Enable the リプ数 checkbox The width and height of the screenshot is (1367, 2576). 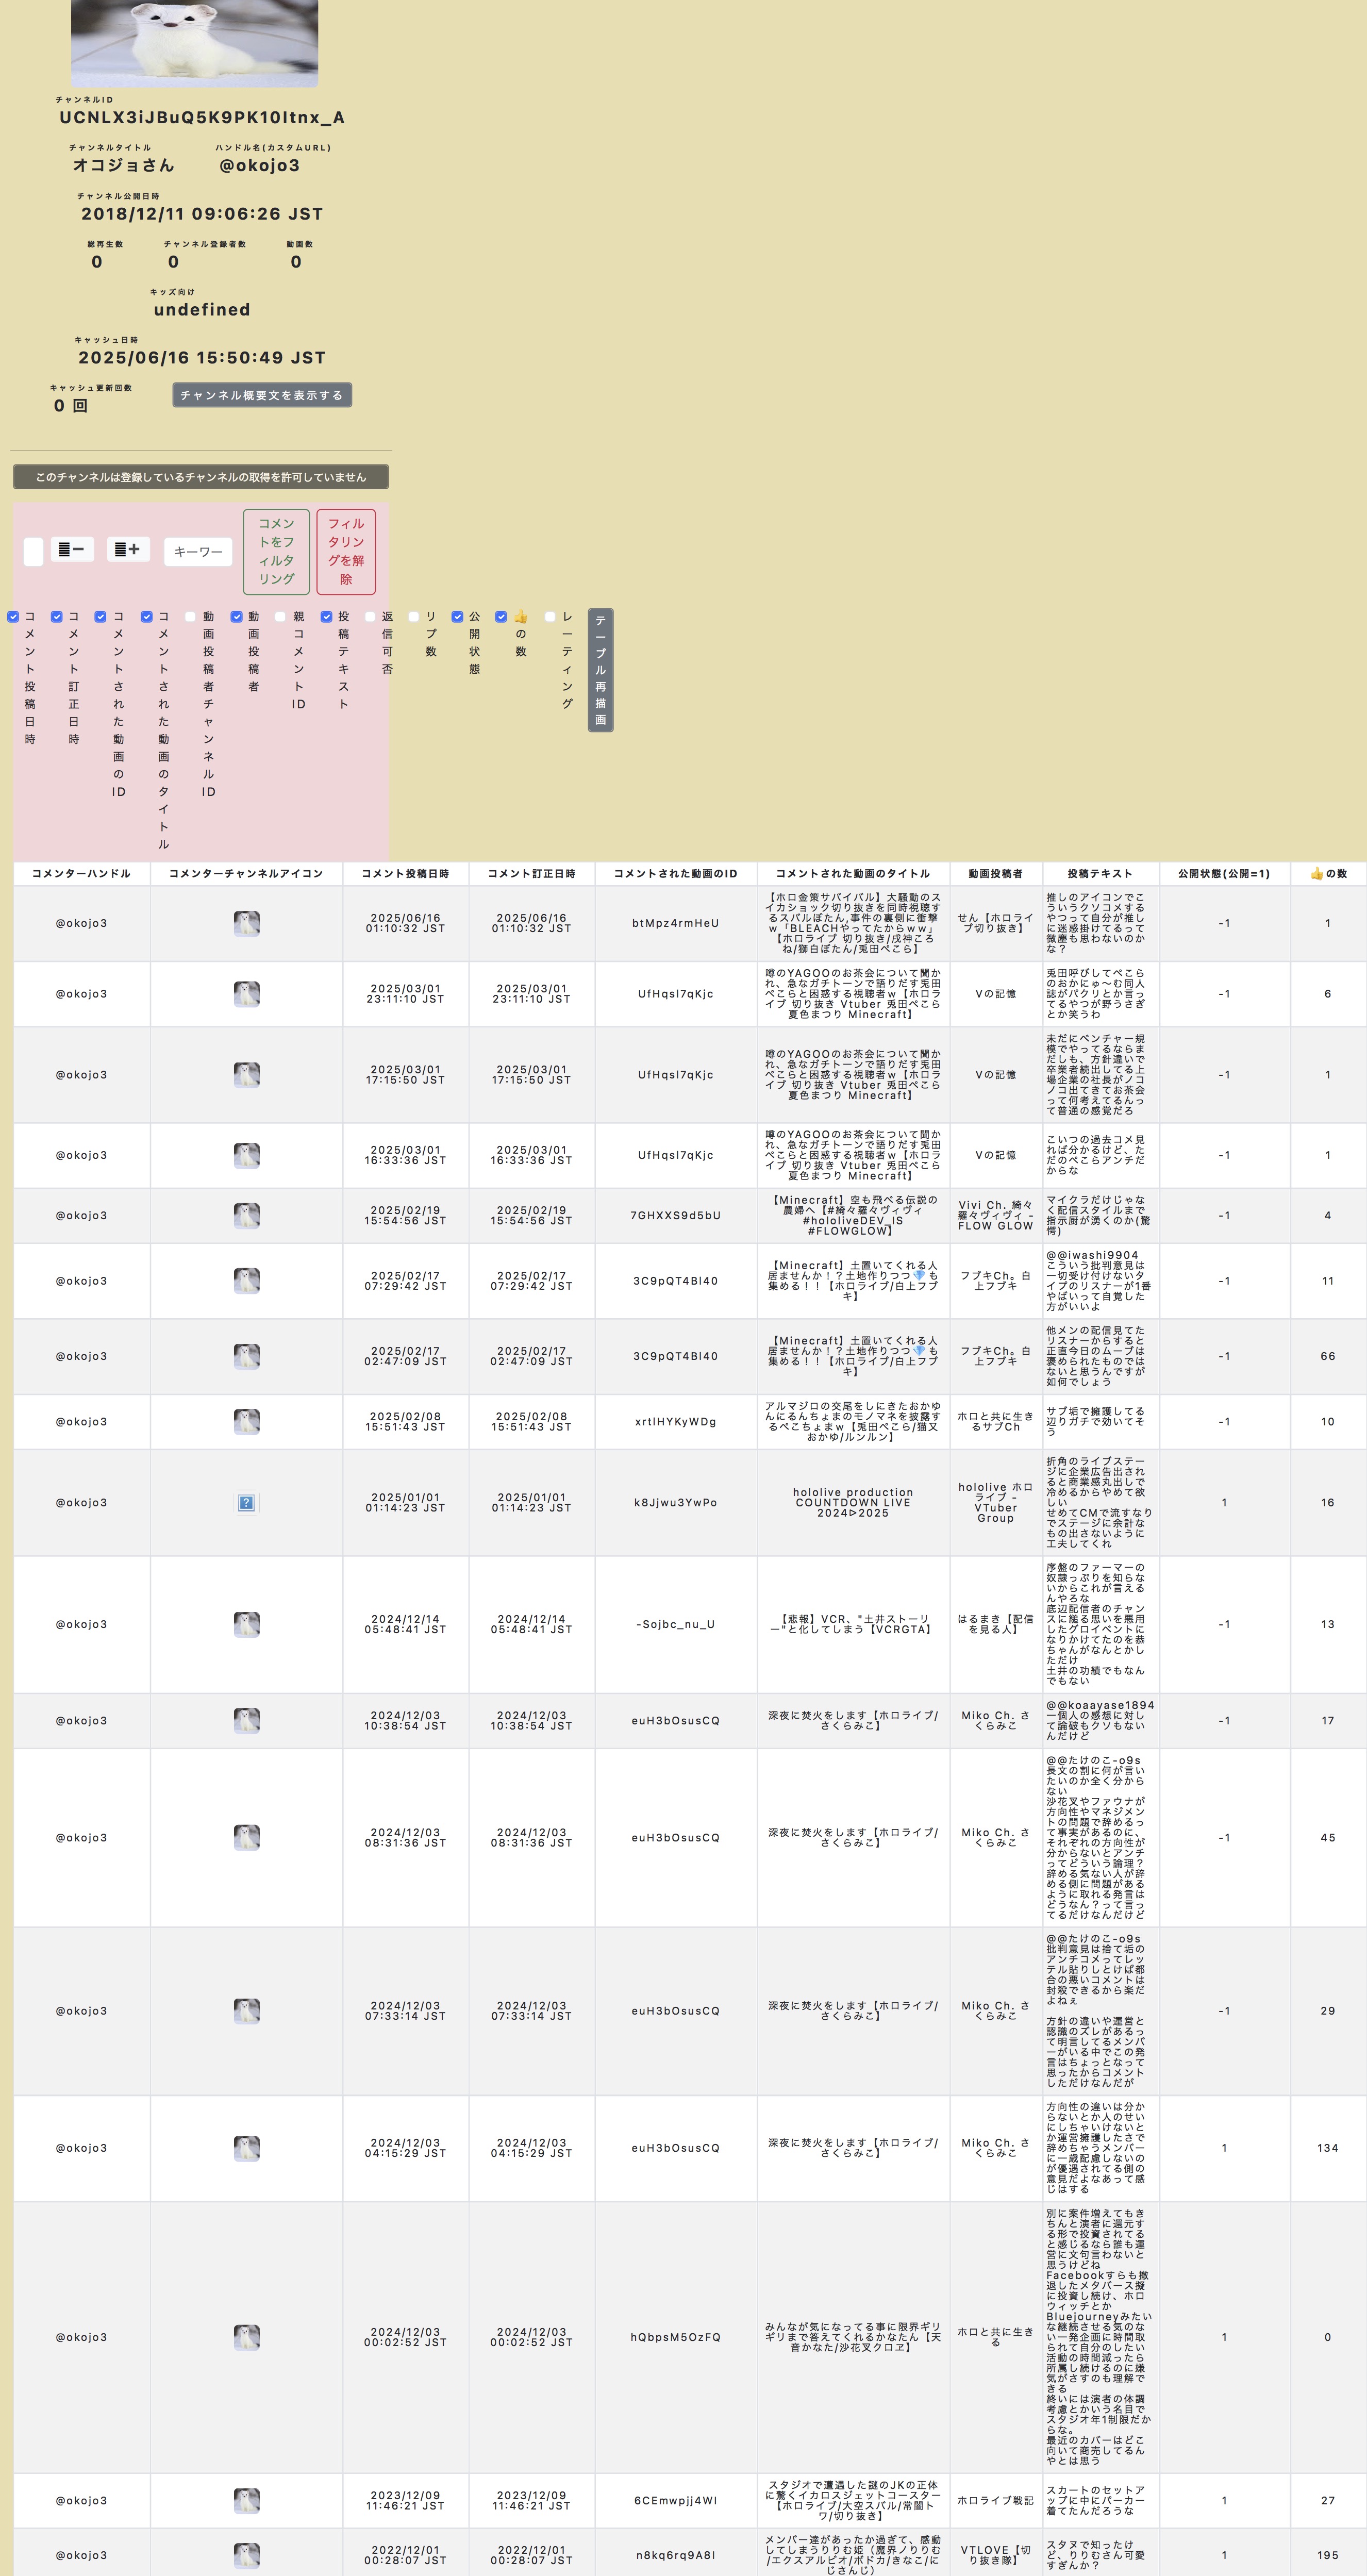pos(414,617)
